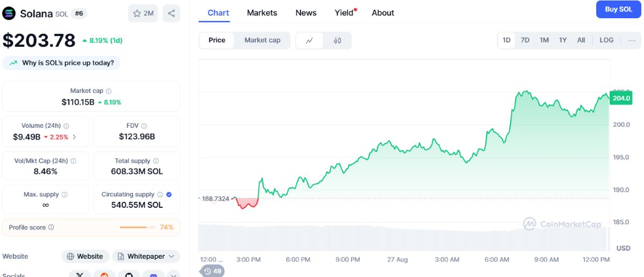Open the Markets tab

tap(262, 12)
